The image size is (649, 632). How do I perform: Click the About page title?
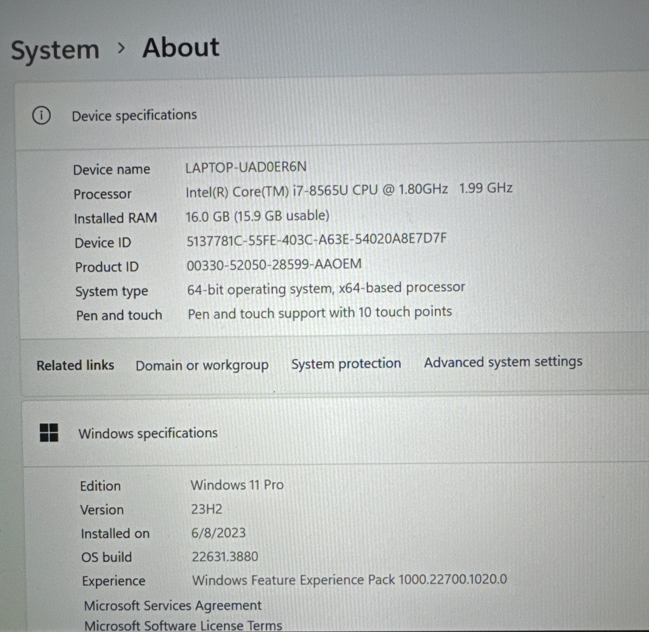pos(181,48)
